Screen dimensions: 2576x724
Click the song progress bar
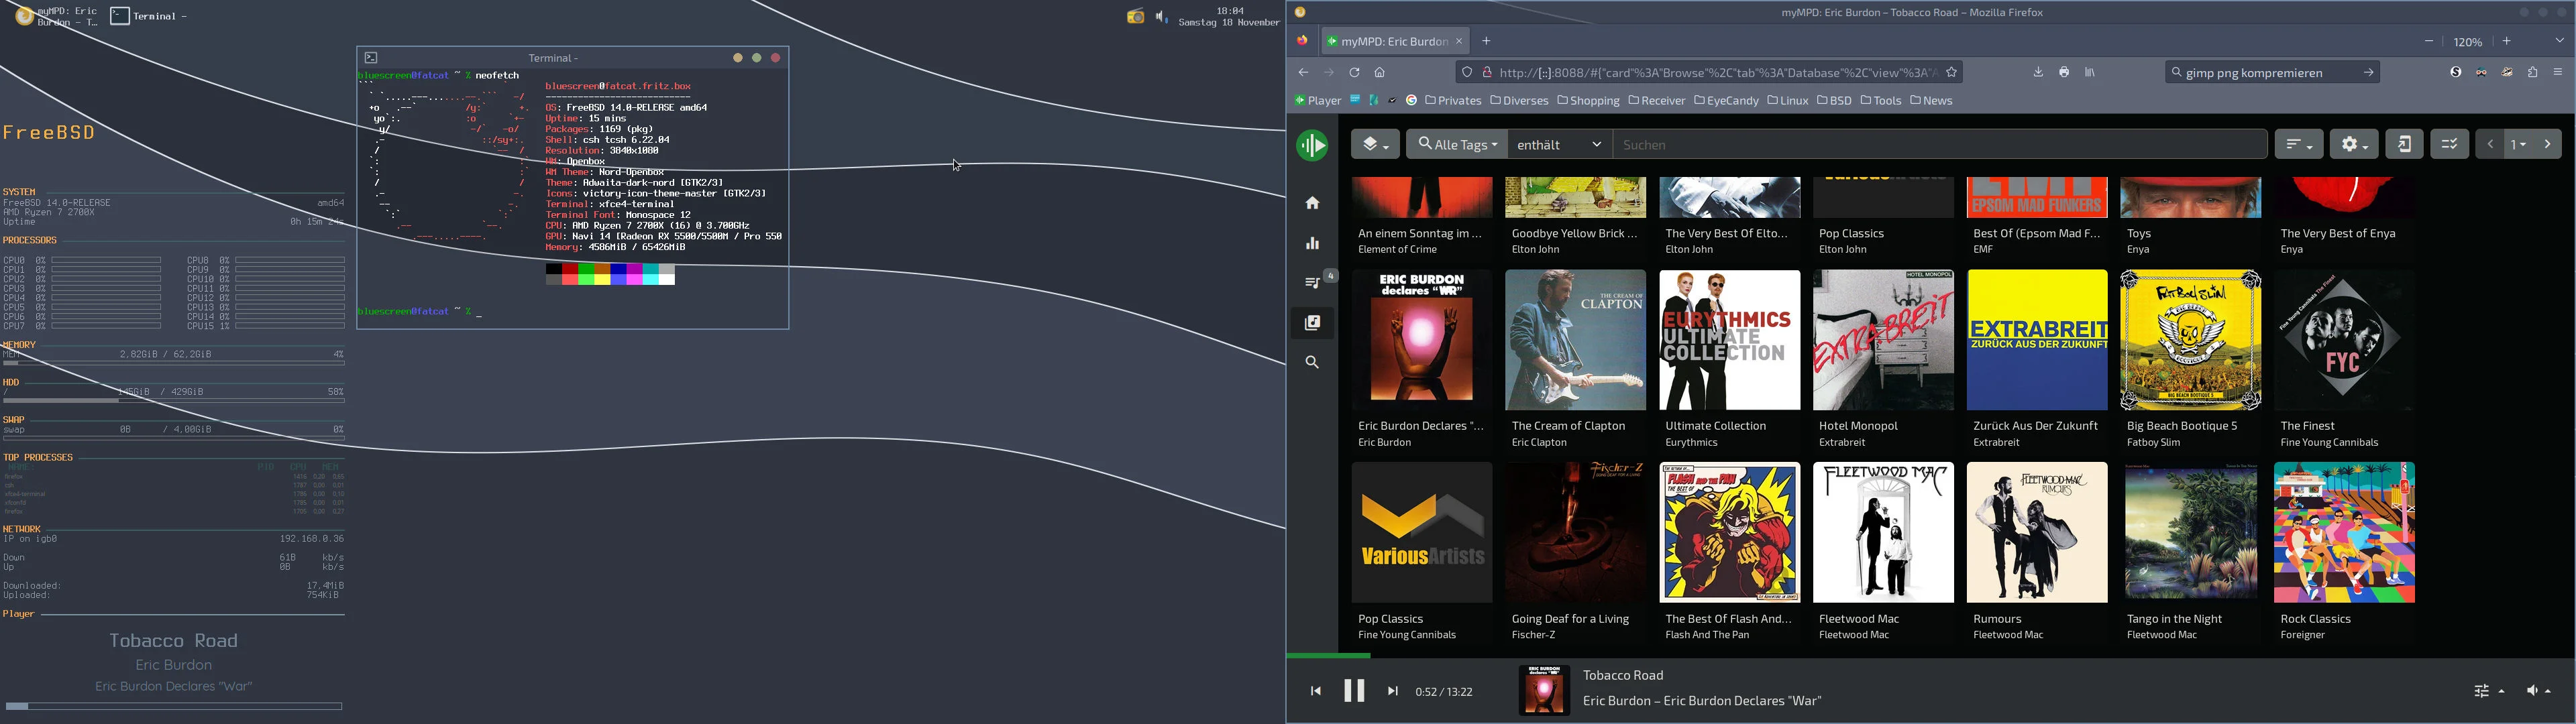click(1930, 656)
